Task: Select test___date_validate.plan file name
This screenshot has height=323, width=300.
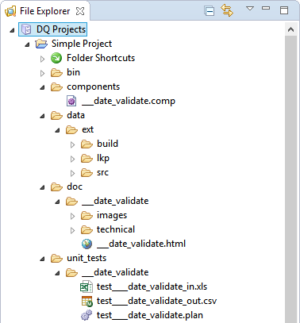Action: coord(150,315)
